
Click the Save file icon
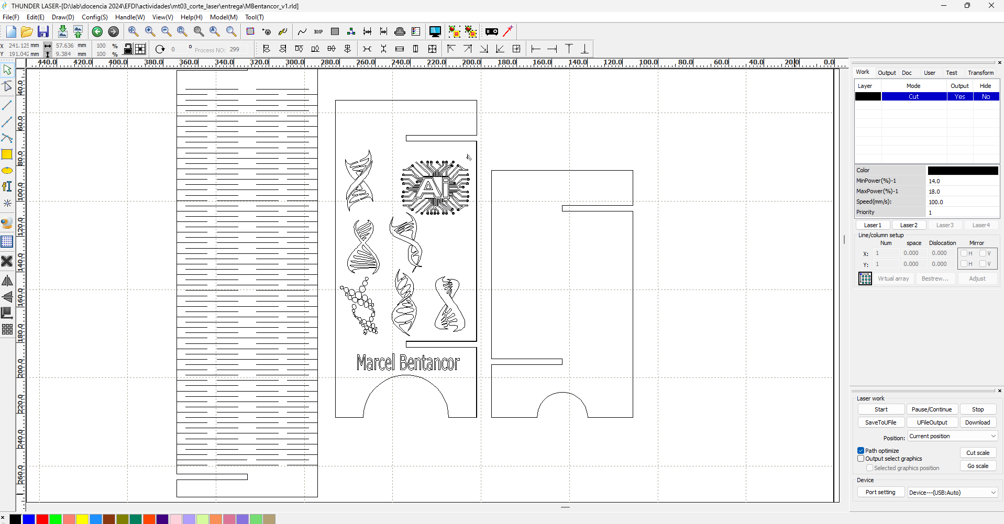coord(43,32)
